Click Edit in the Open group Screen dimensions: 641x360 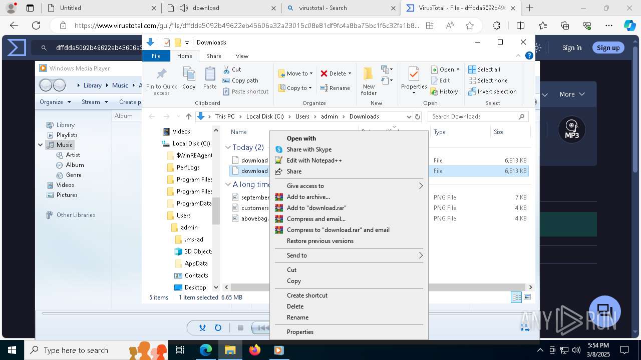point(440,80)
